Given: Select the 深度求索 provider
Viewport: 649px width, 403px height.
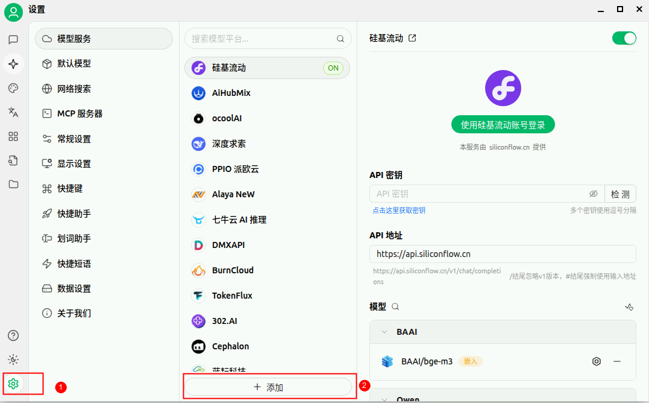Looking at the screenshot, I should 268,144.
